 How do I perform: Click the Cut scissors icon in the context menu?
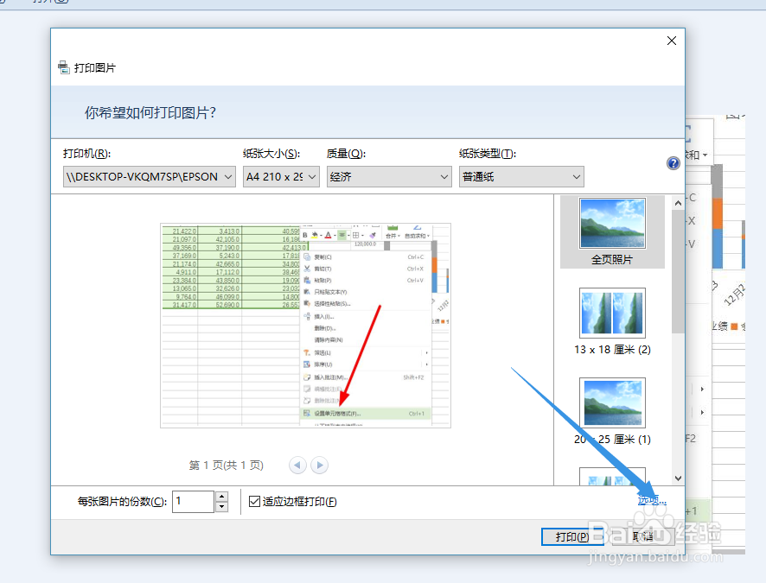coord(308,268)
